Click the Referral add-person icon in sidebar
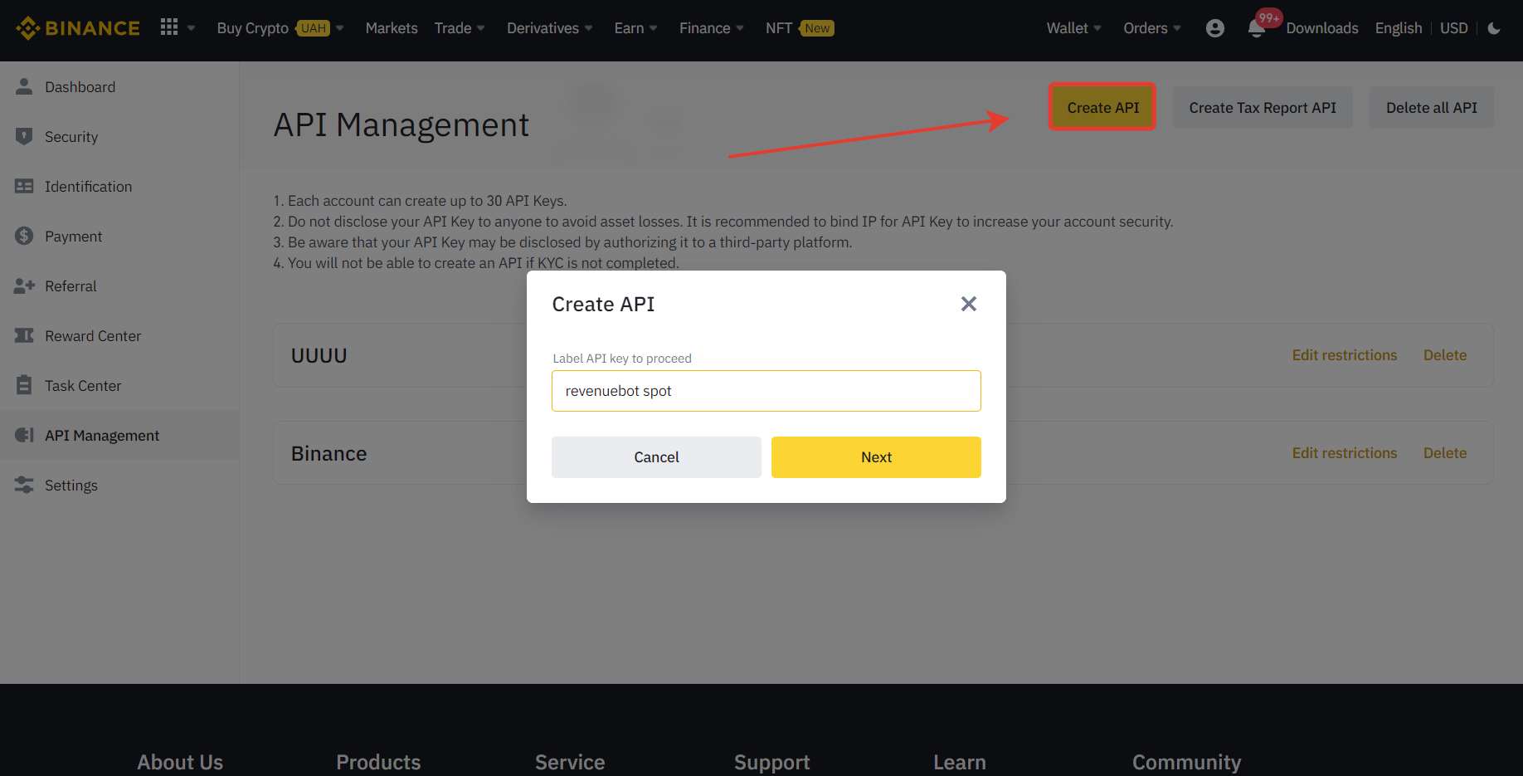Screen dimensions: 1523x776 (24, 286)
